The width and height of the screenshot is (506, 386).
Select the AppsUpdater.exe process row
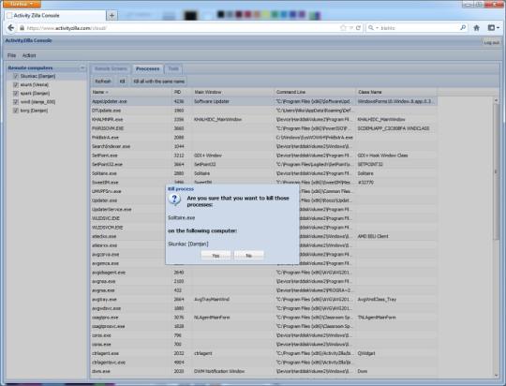pyautogui.click(x=263, y=101)
